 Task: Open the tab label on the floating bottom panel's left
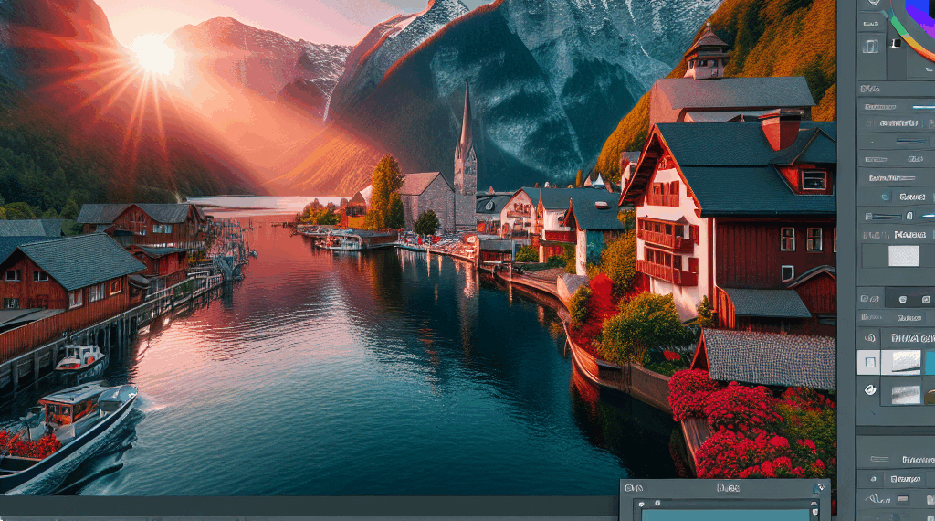tap(634, 488)
